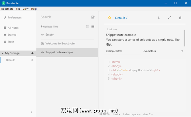Viewport: 191px width, 117px height.
Task: Click the zoom magnifier icon at 100%
Action: tap(101, 114)
